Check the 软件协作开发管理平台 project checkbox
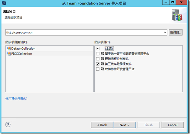 (x=98, y=69)
